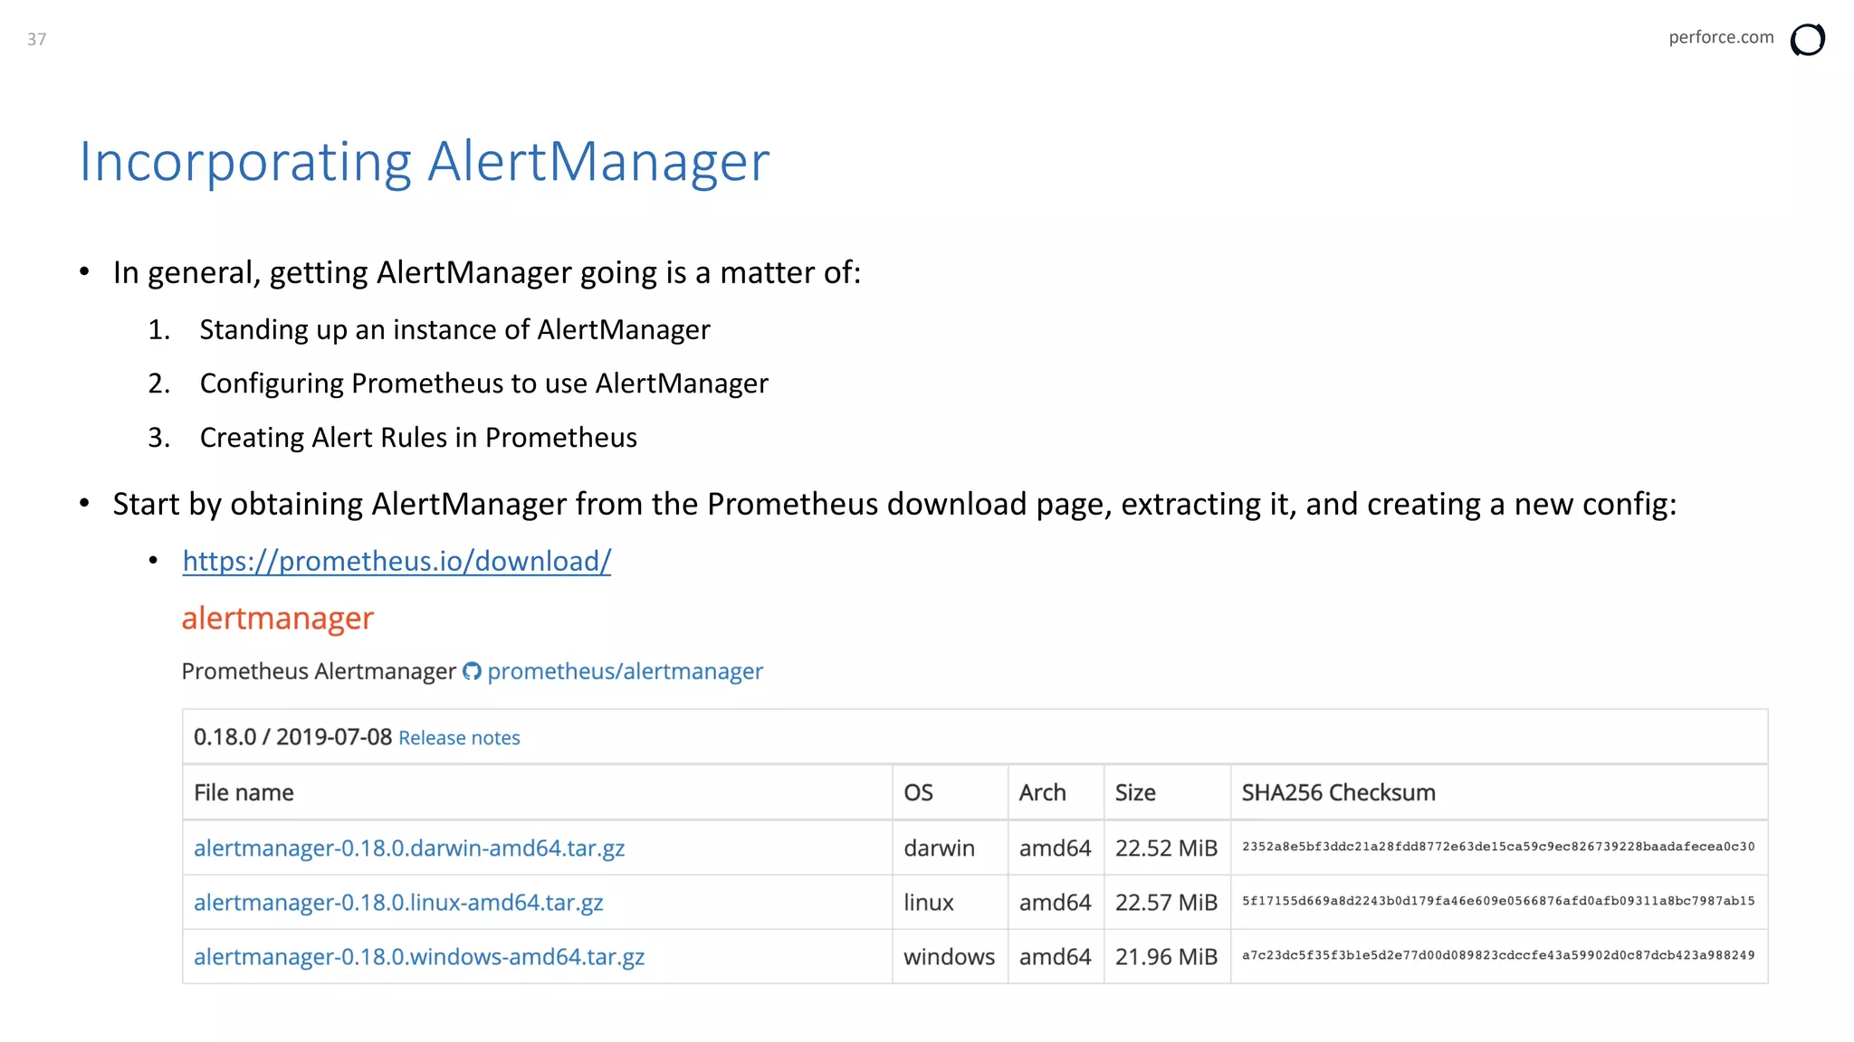Download alertmanager darwin-amd64 tar.gz file
The width and height of the screenshot is (1854, 1042).
point(409,848)
